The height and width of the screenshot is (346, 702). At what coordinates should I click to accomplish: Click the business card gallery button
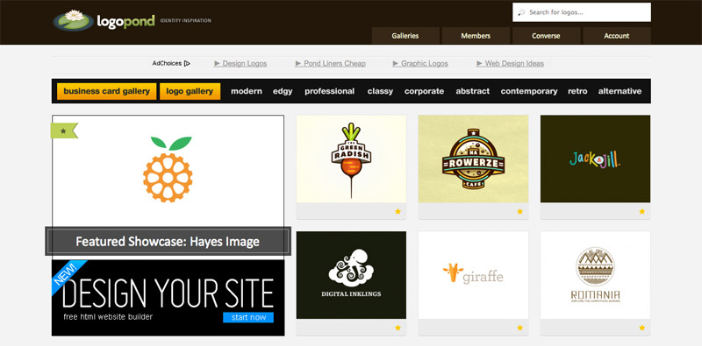(x=106, y=91)
